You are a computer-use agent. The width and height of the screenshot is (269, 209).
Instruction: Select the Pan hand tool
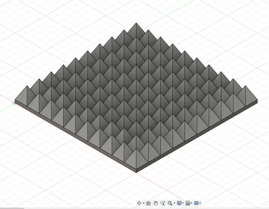[156, 203]
